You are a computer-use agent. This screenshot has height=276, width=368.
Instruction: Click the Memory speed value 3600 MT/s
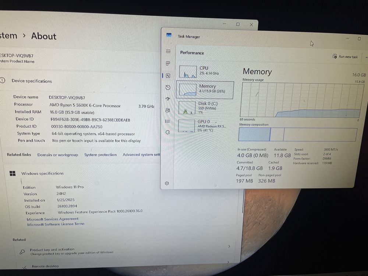(331, 149)
